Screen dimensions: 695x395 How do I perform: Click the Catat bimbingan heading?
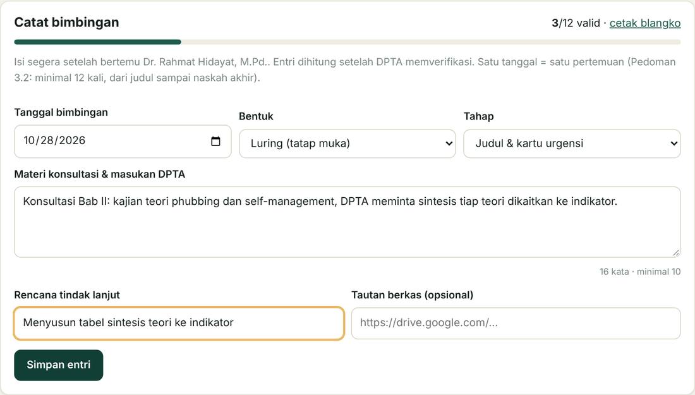pos(66,22)
